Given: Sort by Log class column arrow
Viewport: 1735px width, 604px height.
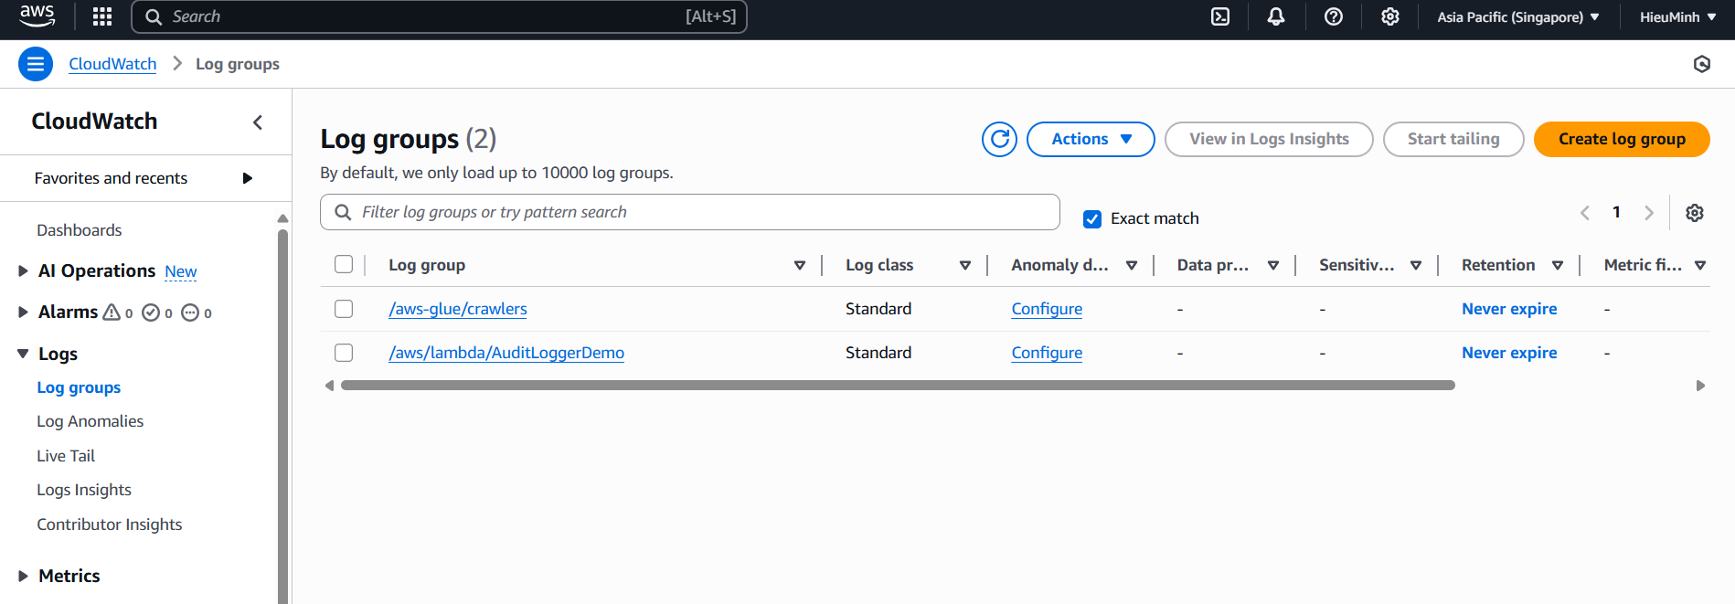Looking at the screenshot, I should 965,265.
